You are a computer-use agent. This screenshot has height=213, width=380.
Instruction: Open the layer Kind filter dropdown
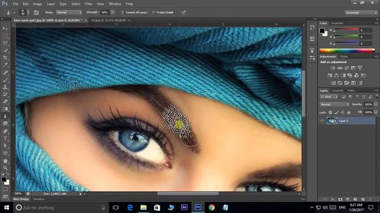coord(329,97)
